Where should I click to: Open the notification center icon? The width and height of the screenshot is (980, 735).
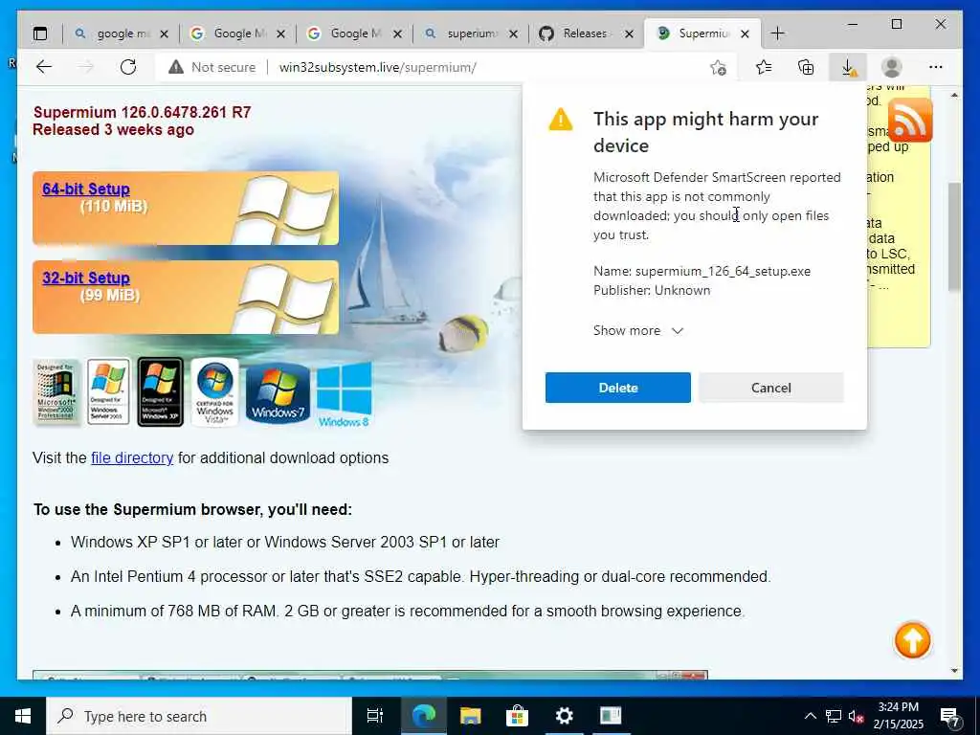click(x=949, y=718)
